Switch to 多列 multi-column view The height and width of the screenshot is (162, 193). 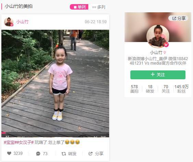[99, 7]
